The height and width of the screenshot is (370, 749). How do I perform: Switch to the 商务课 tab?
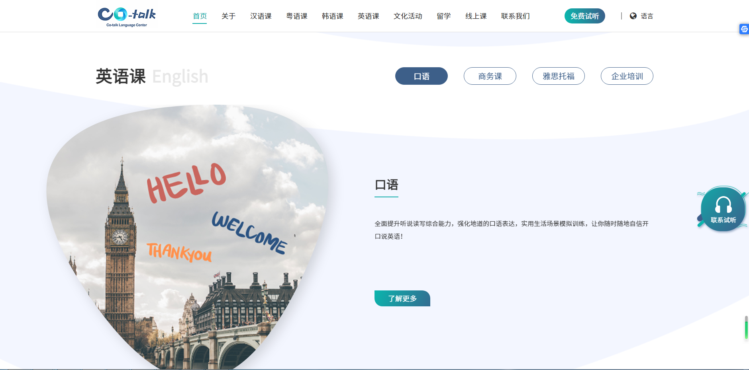click(490, 76)
